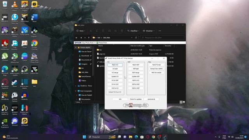
Task: Click the Check for updates button
Action: [136, 99]
